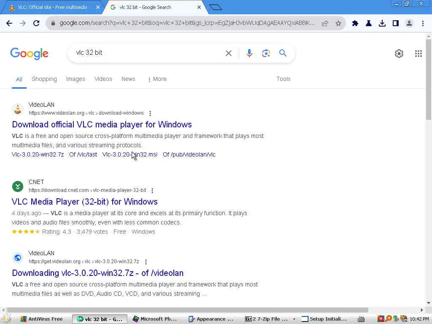Close the VLC Official site tab
Screen dimensions: 432x324
coord(98,7)
